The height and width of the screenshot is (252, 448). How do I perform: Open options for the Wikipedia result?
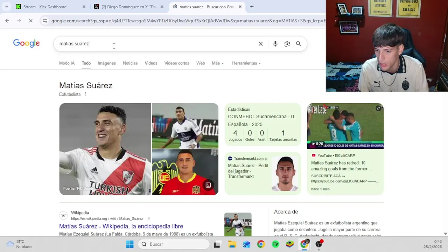pyautogui.click(x=149, y=218)
